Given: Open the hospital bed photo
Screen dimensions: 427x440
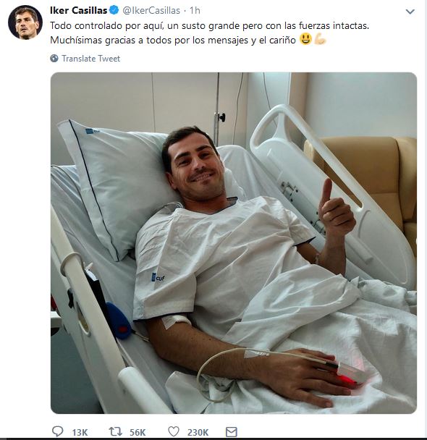Looking at the screenshot, I should [x=234, y=243].
